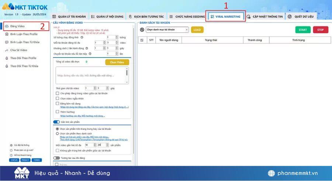The image size is (332, 181).
Task: Tick the Đăng kèm nội dung checkbox
Action: 58,104
